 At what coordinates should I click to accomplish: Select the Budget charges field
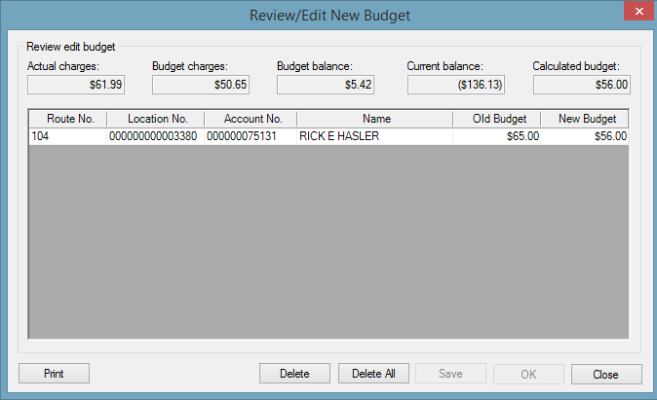point(201,85)
